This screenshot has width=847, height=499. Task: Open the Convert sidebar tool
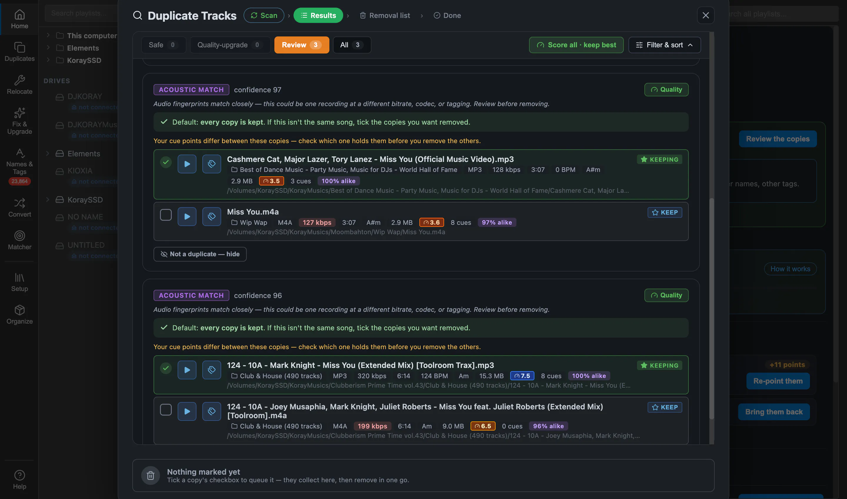(19, 207)
